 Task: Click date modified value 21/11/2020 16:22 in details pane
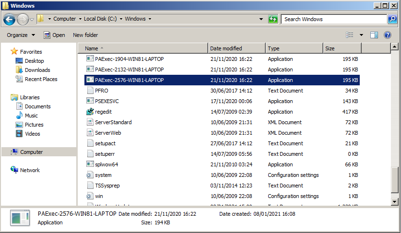175,214
